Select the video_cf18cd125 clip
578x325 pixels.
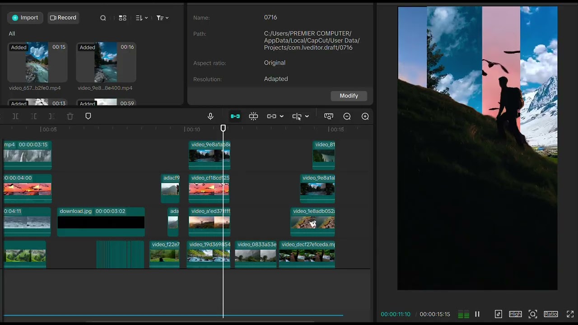tap(209, 189)
